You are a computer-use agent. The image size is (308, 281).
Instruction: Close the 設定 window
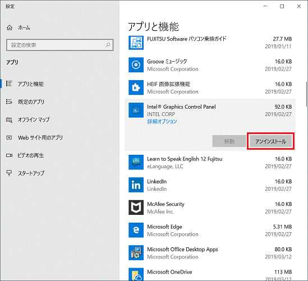299,7
